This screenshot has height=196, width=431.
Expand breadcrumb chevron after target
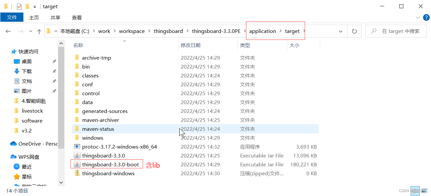pyautogui.click(x=304, y=31)
